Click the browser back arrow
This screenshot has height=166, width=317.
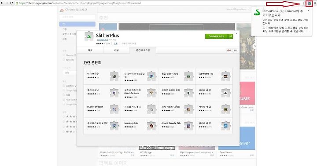(x=2, y=3)
